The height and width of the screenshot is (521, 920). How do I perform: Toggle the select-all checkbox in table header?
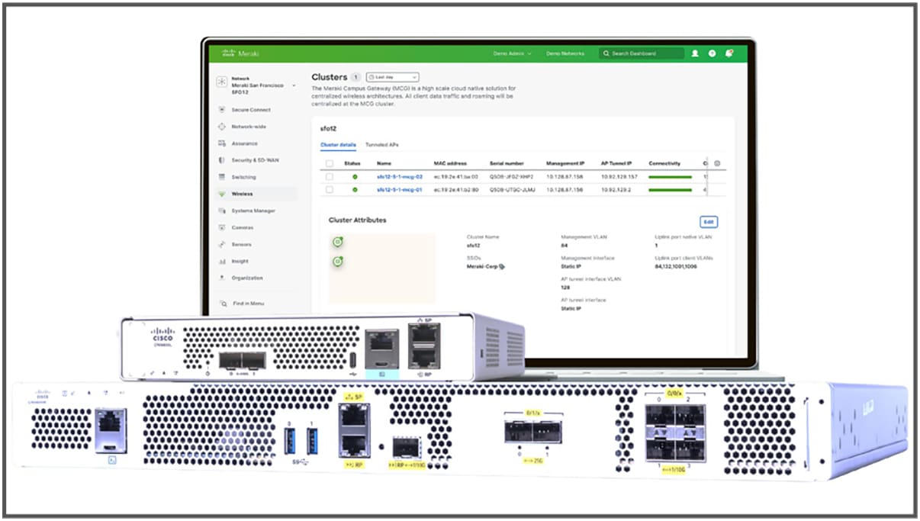coord(330,163)
